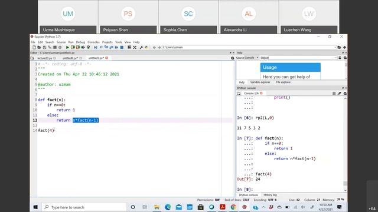
Task: Switch to the Variable explorer tab
Action: click(x=260, y=82)
